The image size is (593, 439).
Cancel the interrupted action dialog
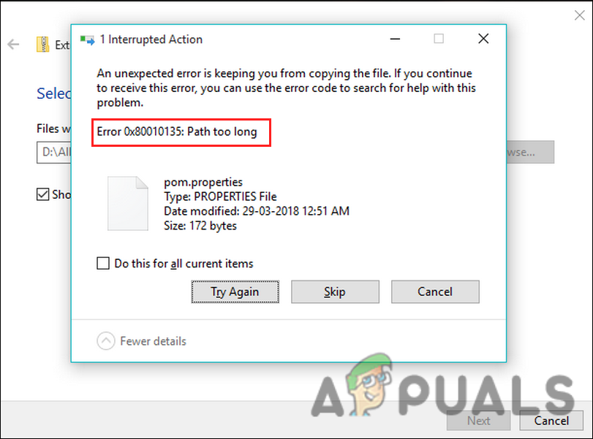435,291
